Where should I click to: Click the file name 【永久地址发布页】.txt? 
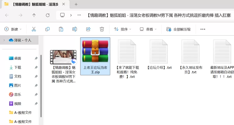(190, 70)
